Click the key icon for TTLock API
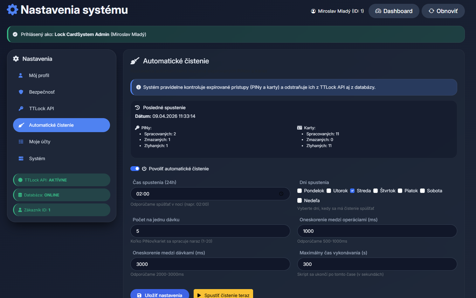This screenshot has height=298, width=476. point(21,109)
